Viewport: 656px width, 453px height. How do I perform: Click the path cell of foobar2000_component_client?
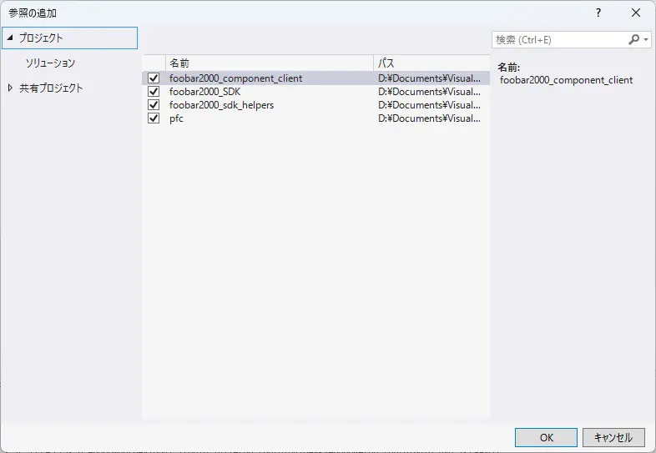(430, 78)
